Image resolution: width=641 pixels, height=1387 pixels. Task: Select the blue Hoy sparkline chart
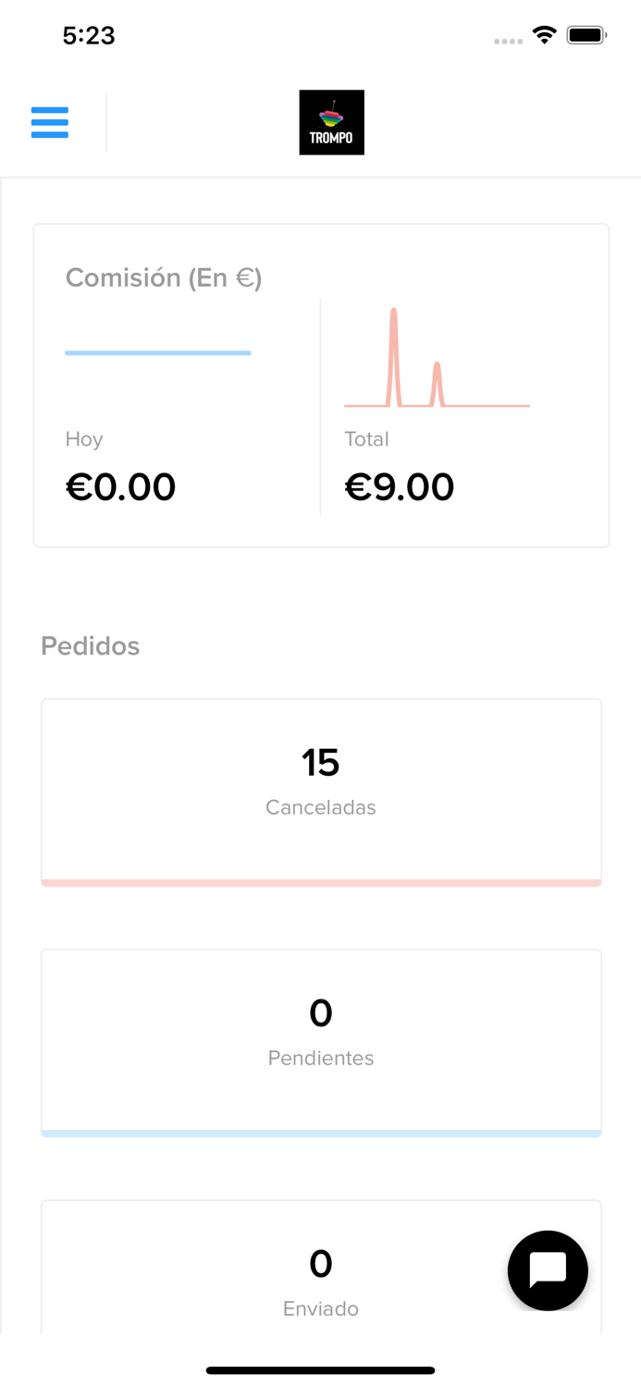pos(158,352)
